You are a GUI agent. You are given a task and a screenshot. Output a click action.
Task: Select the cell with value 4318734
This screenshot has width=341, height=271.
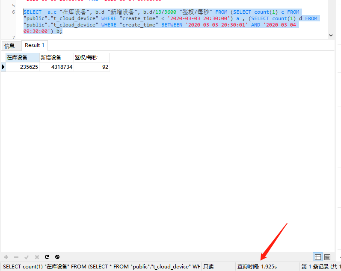pos(56,67)
